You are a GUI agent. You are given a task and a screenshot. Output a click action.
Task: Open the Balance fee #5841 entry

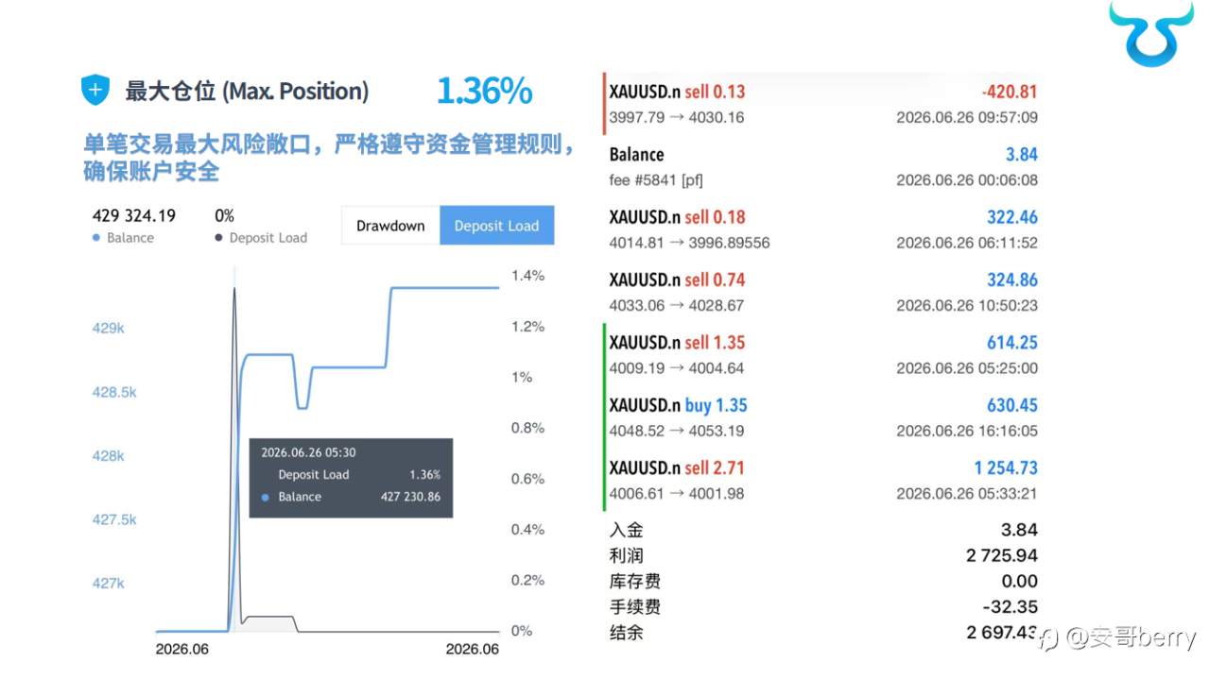pos(821,166)
